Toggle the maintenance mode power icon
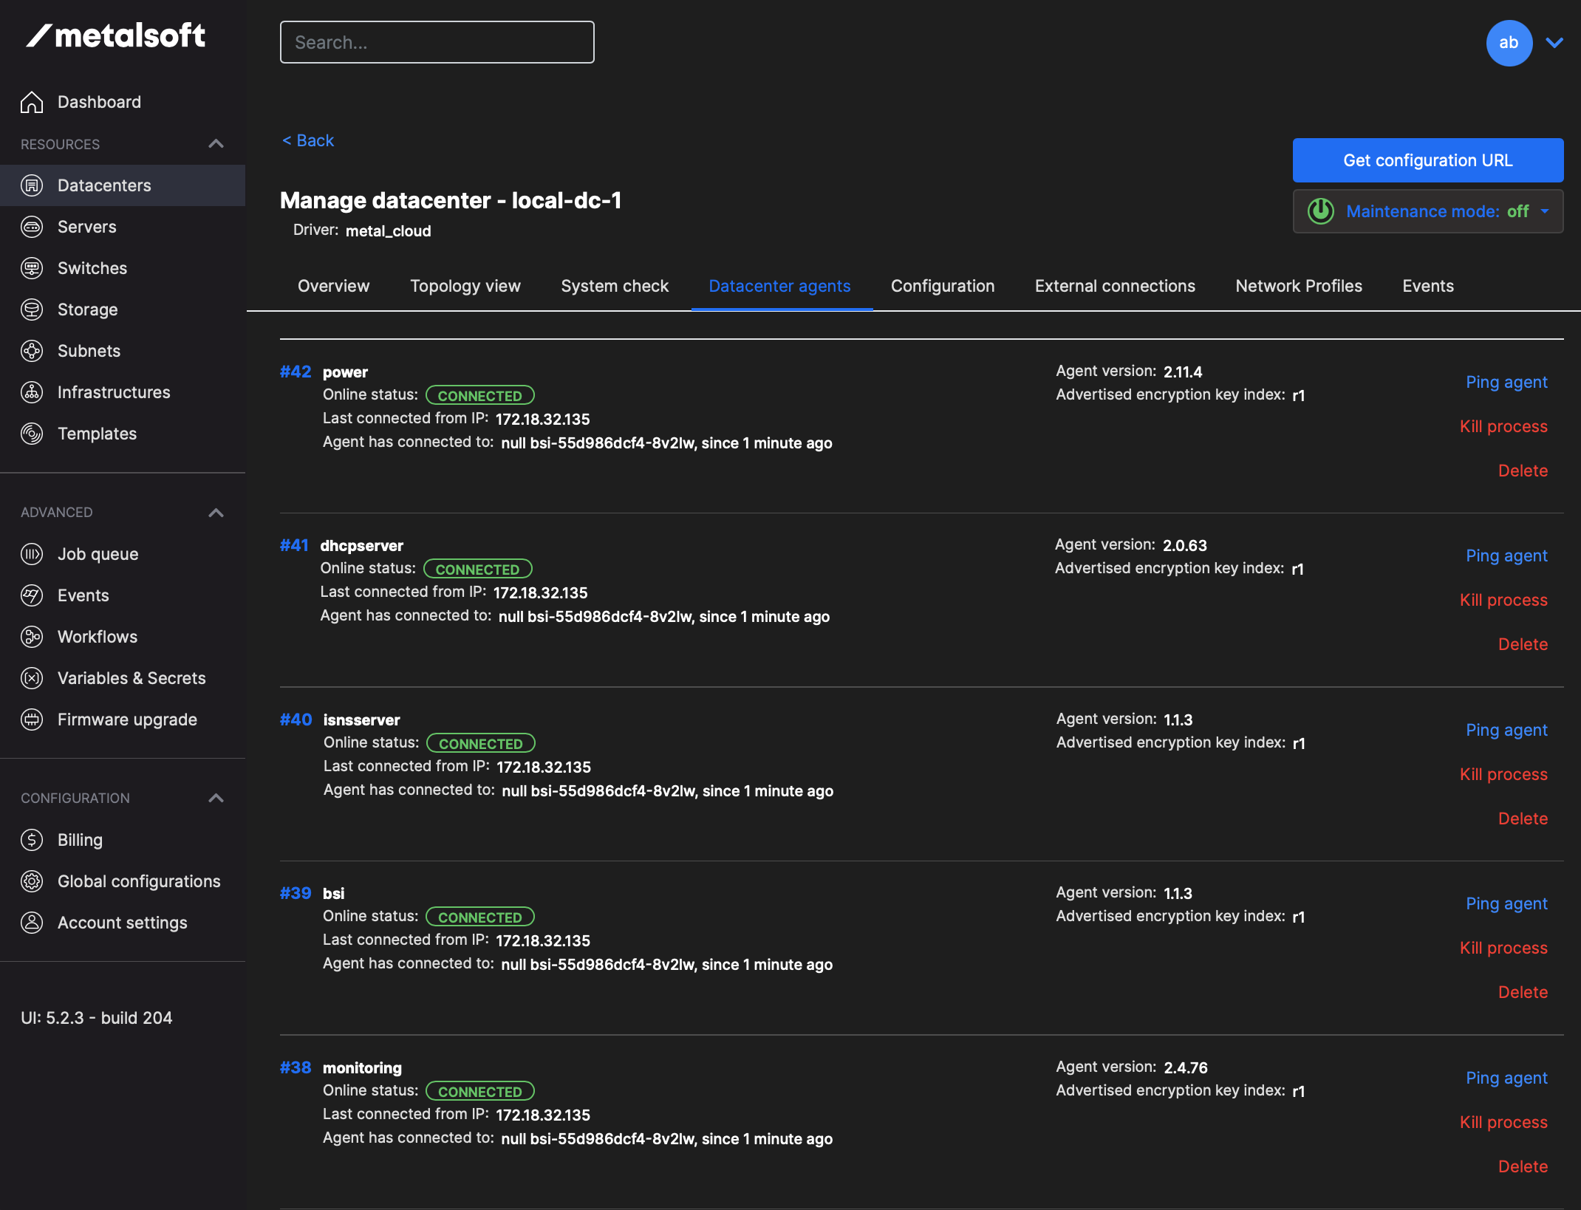The width and height of the screenshot is (1581, 1210). pyautogui.click(x=1321, y=211)
